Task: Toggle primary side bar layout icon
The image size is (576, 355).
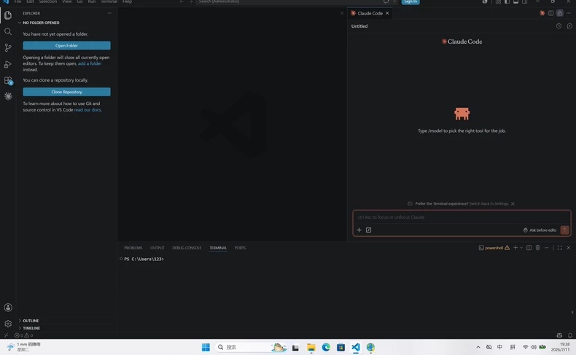Action: (x=507, y=2)
